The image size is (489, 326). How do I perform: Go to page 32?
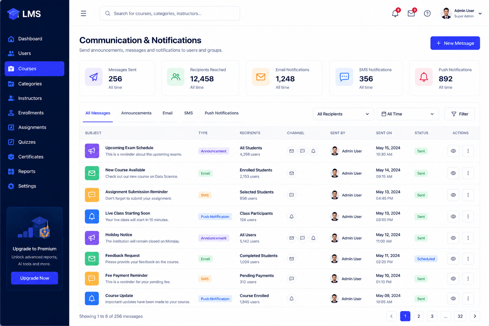click(x=460, y=316)
